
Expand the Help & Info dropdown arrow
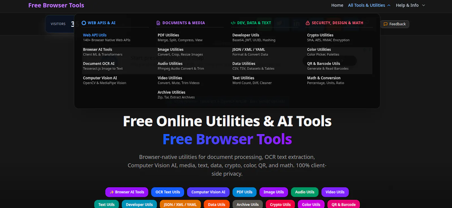423,5
